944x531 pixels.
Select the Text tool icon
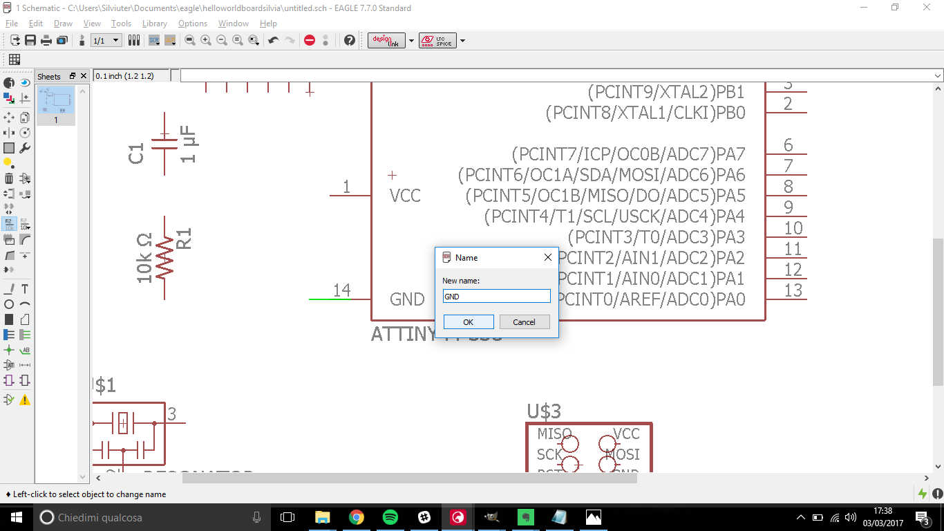point(25,288)
